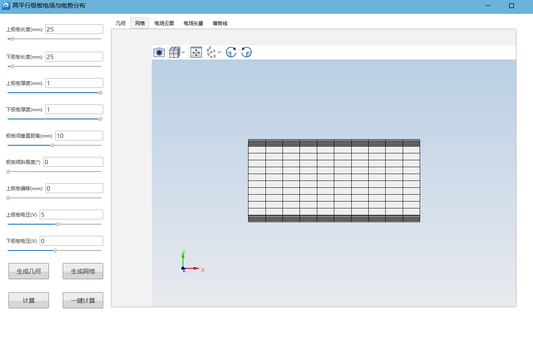Open the 电场矢量 tab
Screen dimensions: 533x346
pyautogui.click(x=193, y=23)
